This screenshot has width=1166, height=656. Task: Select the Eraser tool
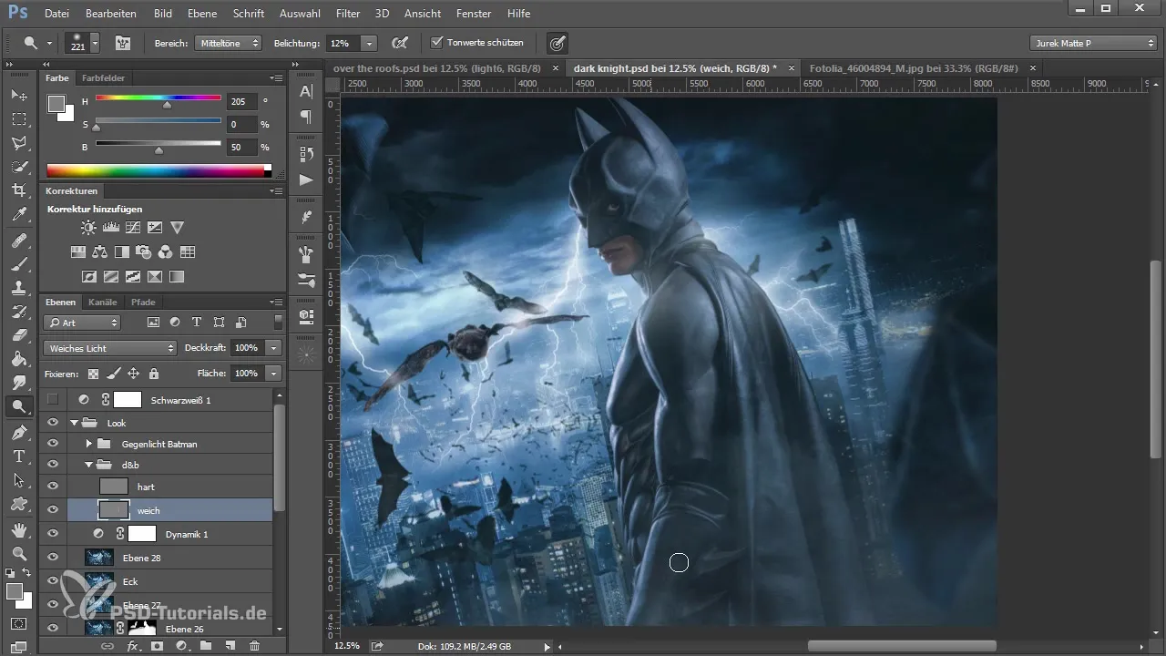pyautogui.click(x=18, y=335)
